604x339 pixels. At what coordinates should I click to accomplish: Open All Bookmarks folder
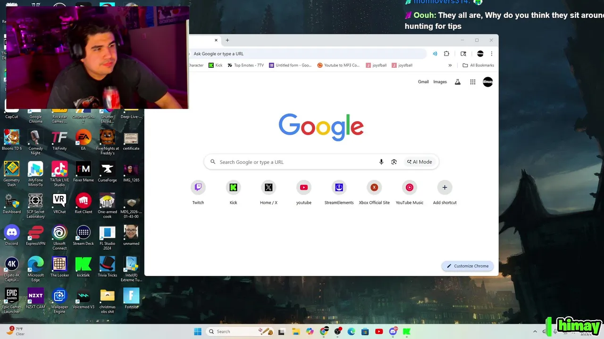tap(478, 65)
